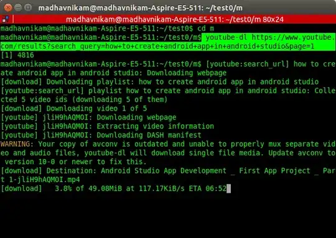Click the 'cd m' command text

(205, 29)
